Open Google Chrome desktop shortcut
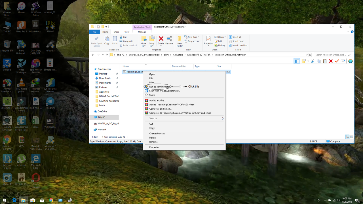The width and height of the screenshot is (363, 204). coord(7,142)
